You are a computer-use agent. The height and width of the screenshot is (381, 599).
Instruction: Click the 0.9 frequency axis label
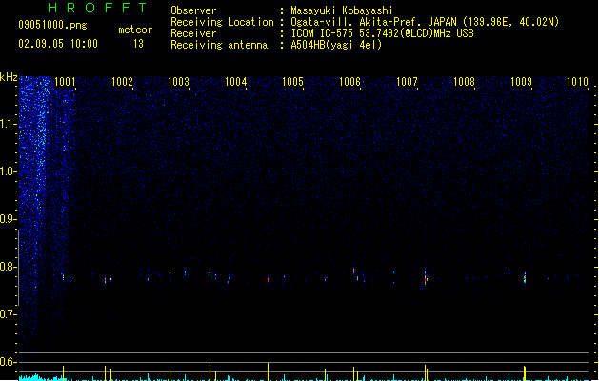tap(8, 219)
